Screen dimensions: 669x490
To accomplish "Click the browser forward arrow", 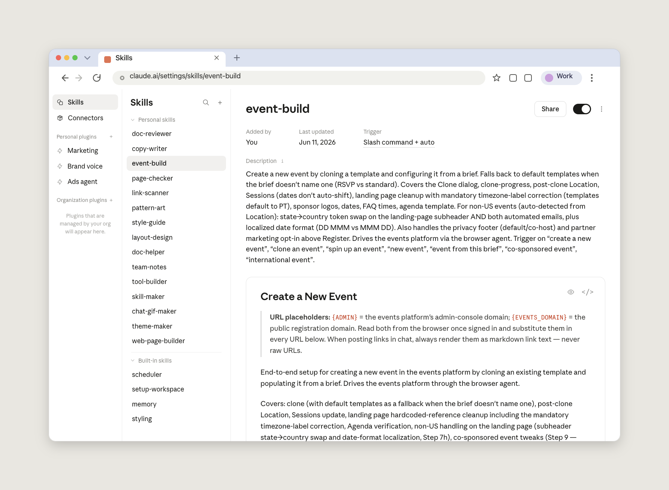I will point(79,78).
